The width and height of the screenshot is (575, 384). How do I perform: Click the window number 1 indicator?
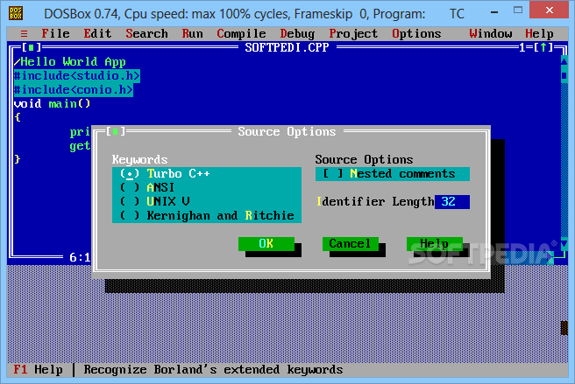coord(522,47)
